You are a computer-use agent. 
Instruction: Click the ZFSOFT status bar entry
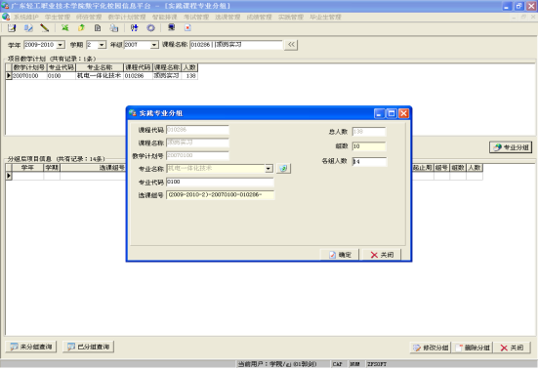pos(377,364)
